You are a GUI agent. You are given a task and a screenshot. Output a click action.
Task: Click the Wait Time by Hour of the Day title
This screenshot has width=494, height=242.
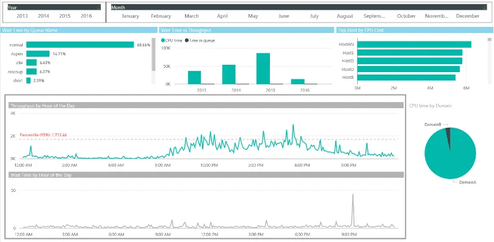click(41, 175)
